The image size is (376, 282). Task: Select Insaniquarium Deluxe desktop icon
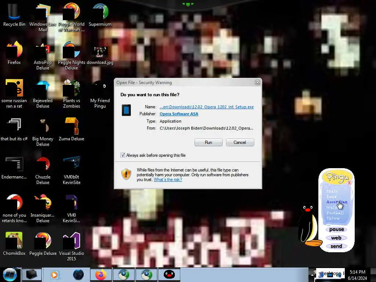[x=43, y=208]
